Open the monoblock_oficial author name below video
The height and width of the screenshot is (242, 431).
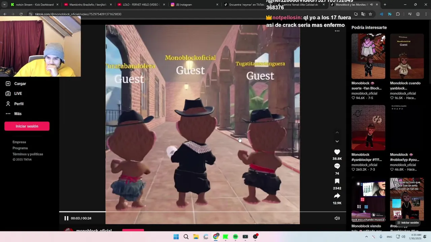click(94, 231)
